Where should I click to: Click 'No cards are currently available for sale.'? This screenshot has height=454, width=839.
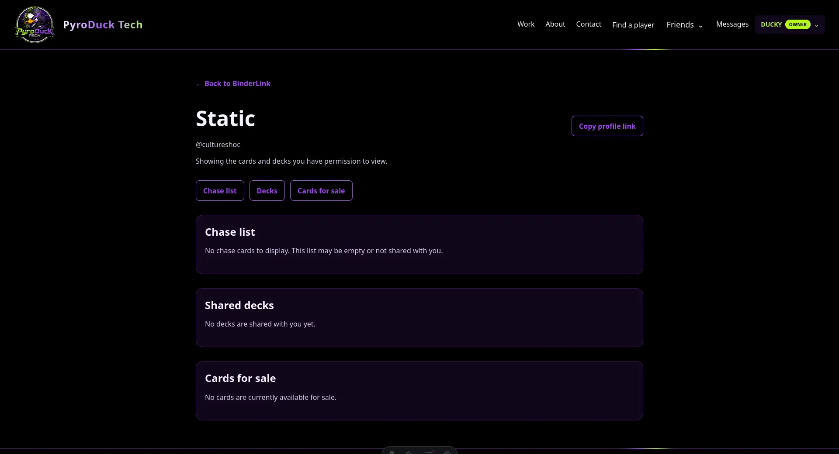click(270, 397)
